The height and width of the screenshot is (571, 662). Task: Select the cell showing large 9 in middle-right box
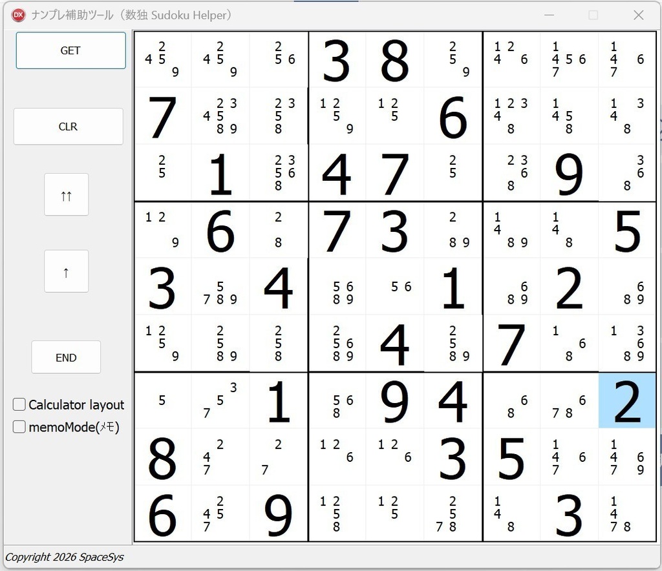point(569,172)
